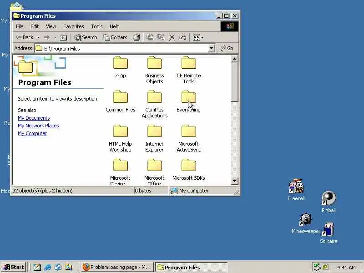Open the File menu
Viewport: 364px width, 273px height.
20,26
